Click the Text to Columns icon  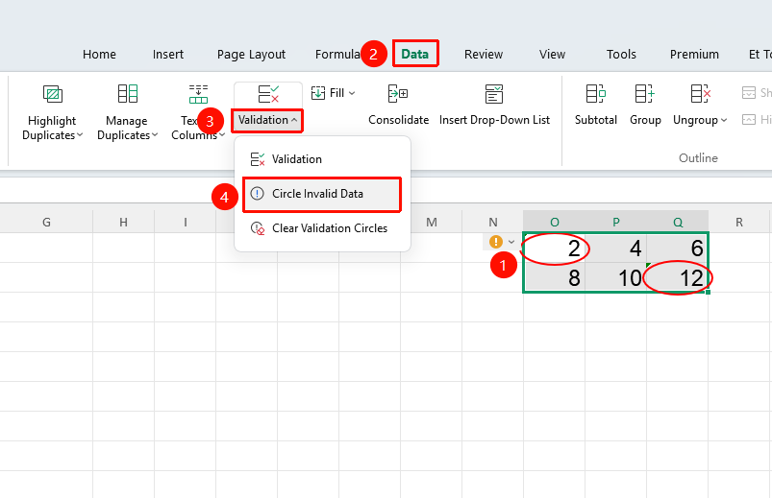[198, 93]
